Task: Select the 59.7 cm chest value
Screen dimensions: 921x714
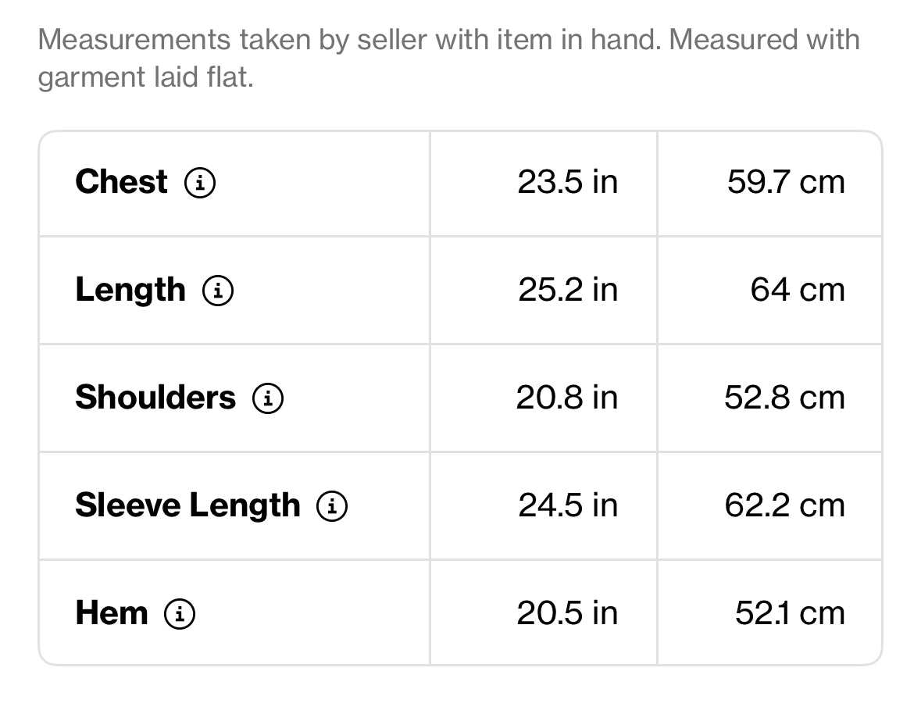Action: click(786, 182)
